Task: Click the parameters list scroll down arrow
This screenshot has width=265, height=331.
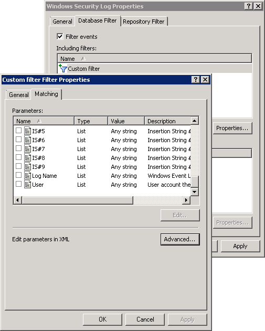Action: pyautogui.click(x=195, y=192)
